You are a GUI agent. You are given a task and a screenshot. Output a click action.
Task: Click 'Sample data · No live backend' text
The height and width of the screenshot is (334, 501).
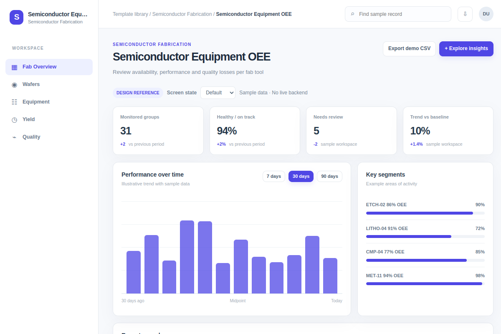(x=273, y=93)
